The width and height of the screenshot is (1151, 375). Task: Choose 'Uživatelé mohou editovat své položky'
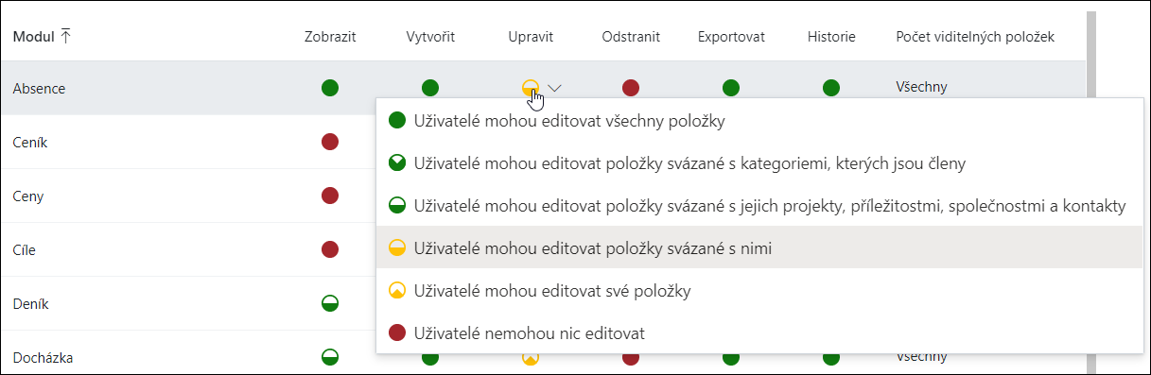pos(754,290)
